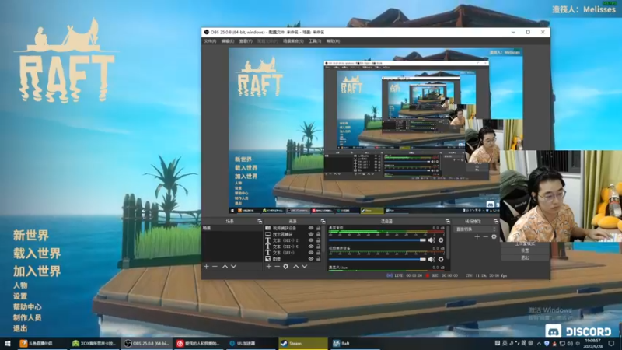
Task: Show hidden system tray icons chevron
Action: [x=539, y=343]
